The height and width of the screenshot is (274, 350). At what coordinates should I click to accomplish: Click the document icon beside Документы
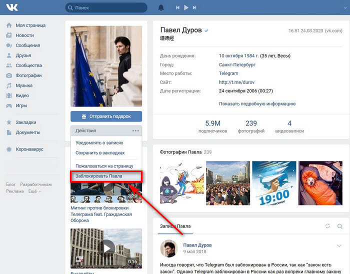tap(9, 132)
